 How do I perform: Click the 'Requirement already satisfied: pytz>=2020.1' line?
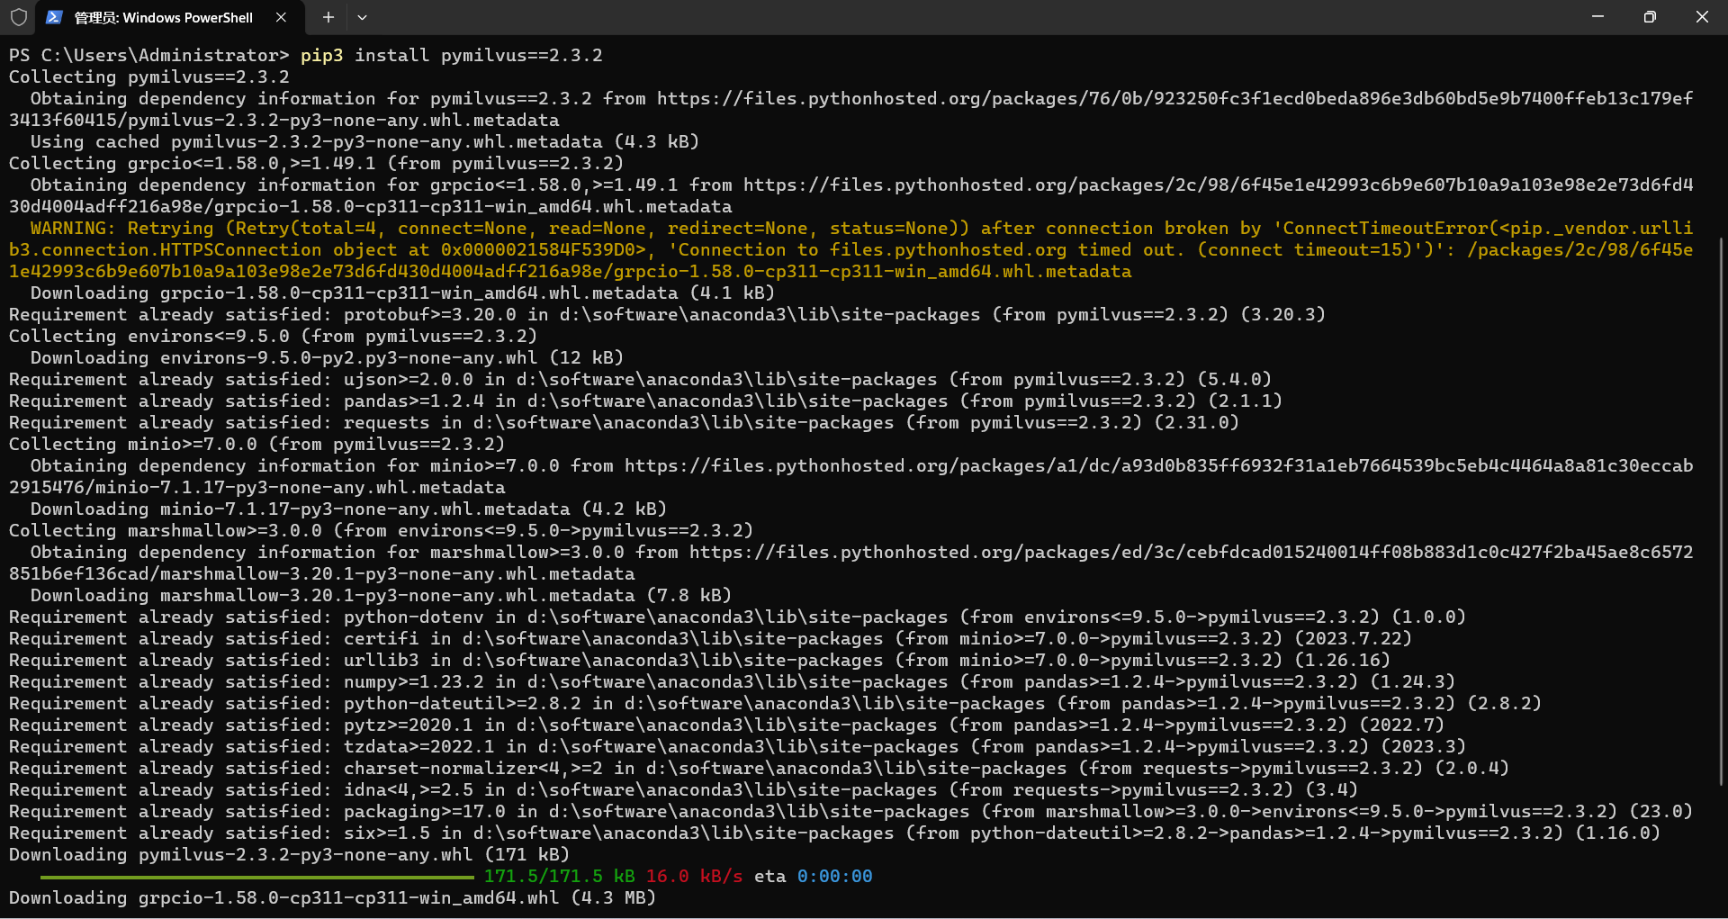(x=726, y=725)
